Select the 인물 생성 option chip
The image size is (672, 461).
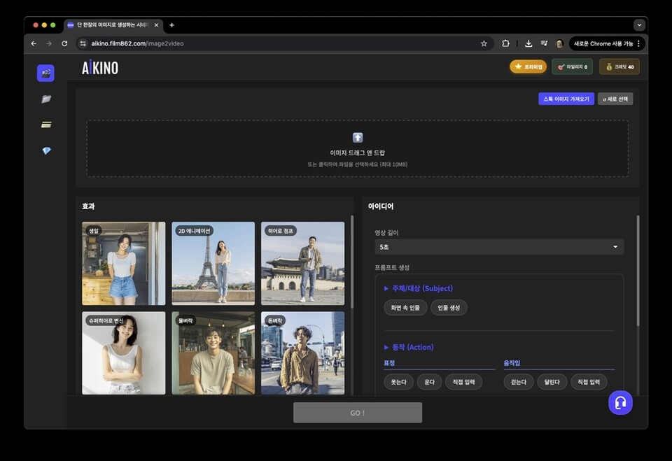point(449,308)
